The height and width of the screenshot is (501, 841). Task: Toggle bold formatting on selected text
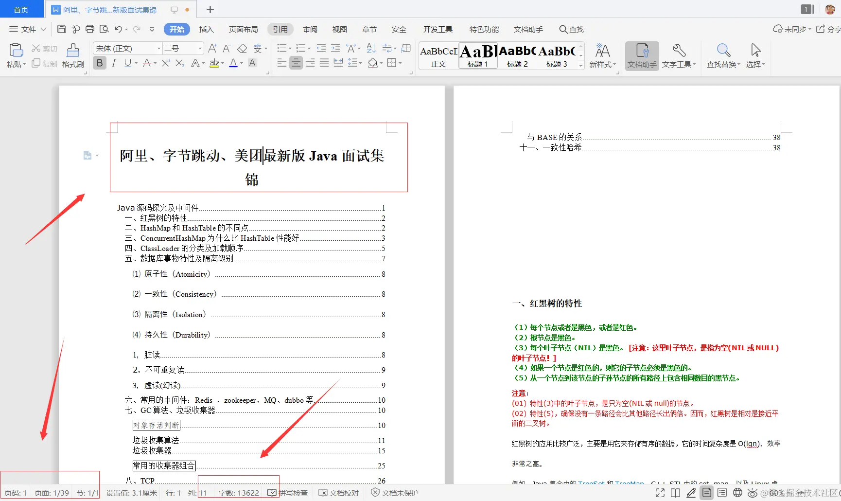(x=100, y=63)
